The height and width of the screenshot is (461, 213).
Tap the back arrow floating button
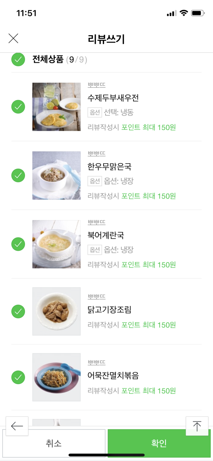pyautogui.click(x=17, y=426)
